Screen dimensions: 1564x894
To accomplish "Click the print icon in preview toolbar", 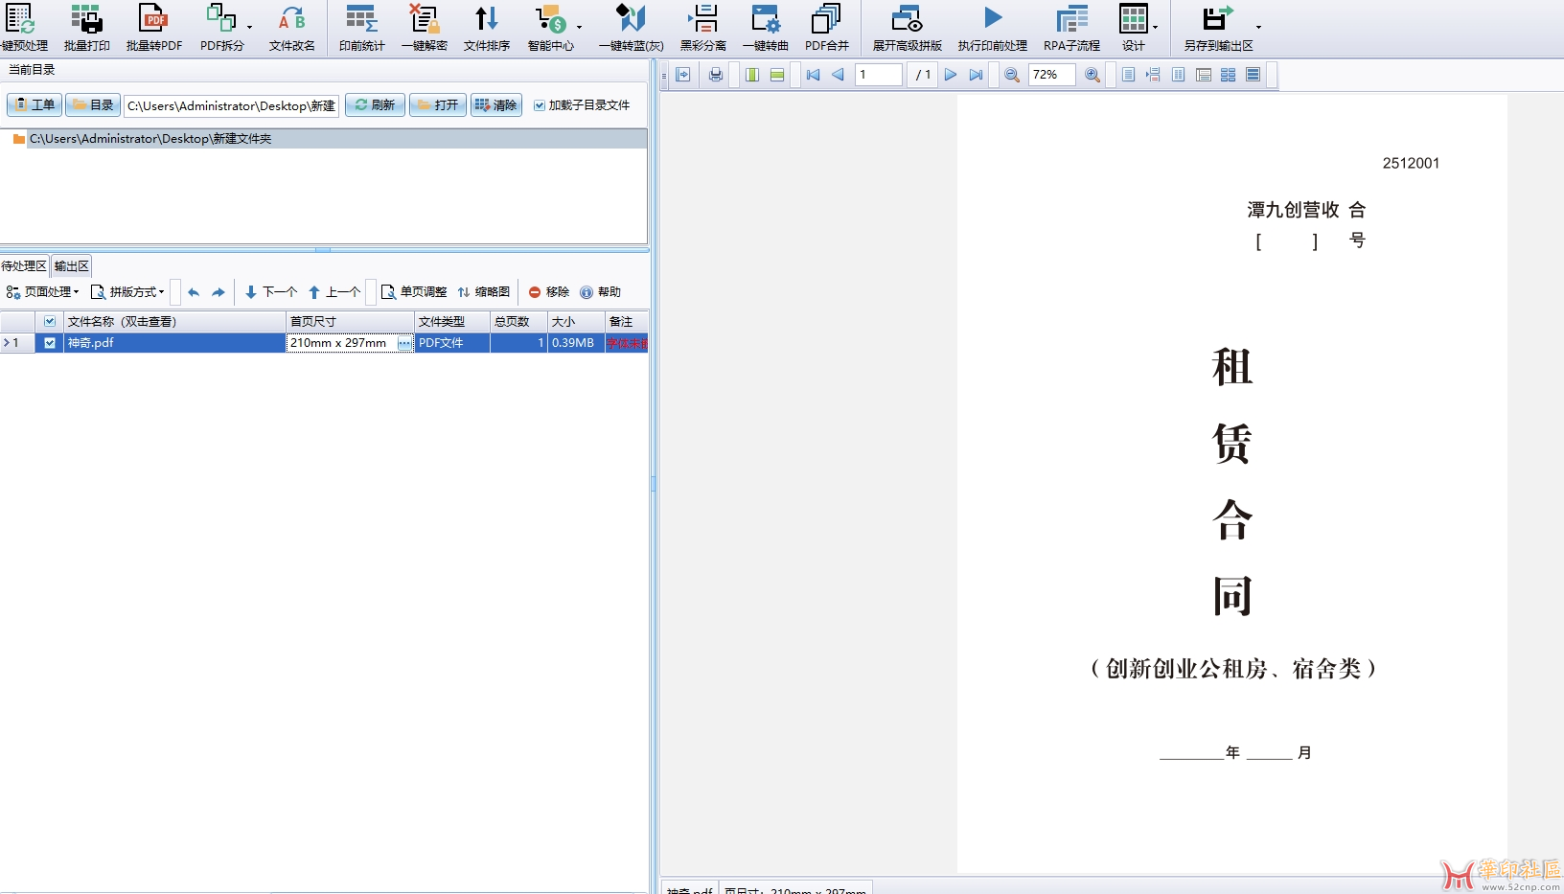I will click(x=716, y=75).
